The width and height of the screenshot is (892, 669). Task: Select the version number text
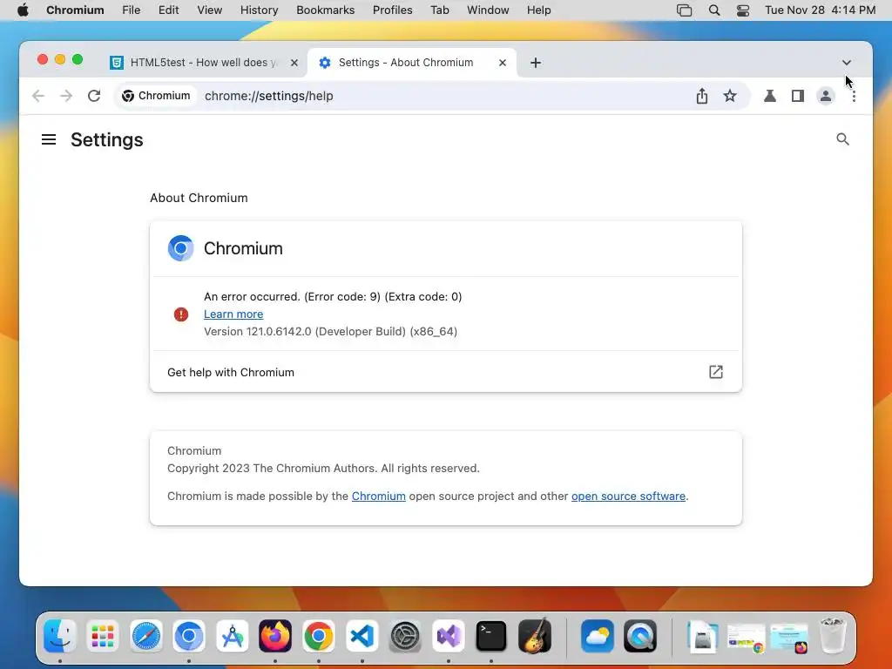330,331
